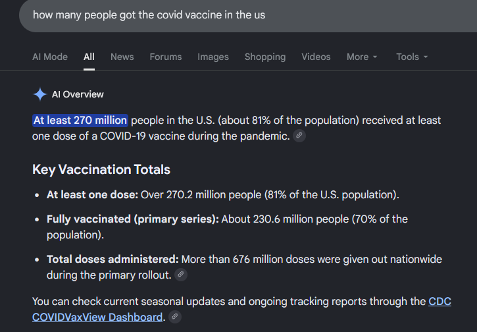
Task: Select the All results tab
Action: (x=89, y=57)
